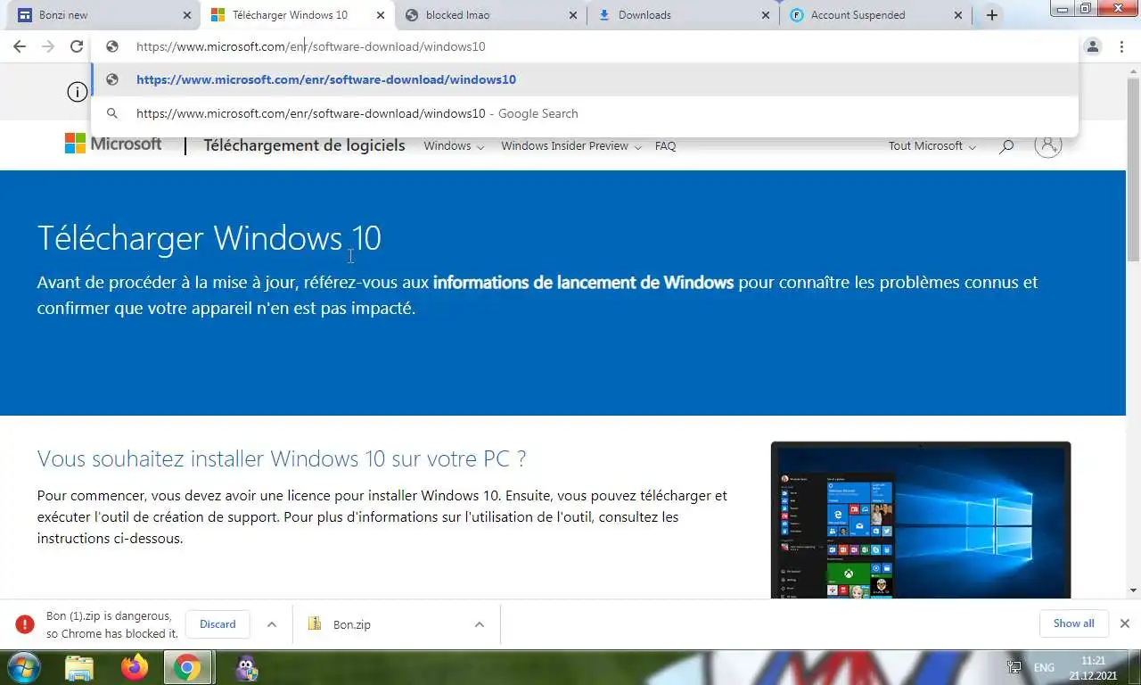Close the Télécharger Windows 10 tab
The height and width of the screenshot is (685, 1141).
[381, 15]
